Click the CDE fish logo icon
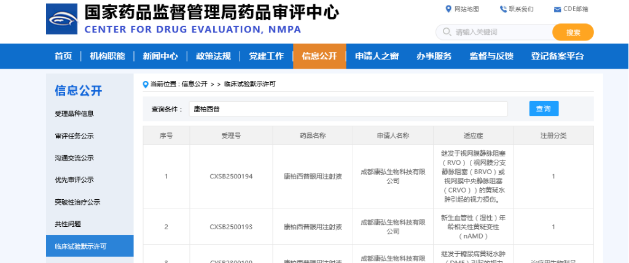 click(x=61, y=19)
